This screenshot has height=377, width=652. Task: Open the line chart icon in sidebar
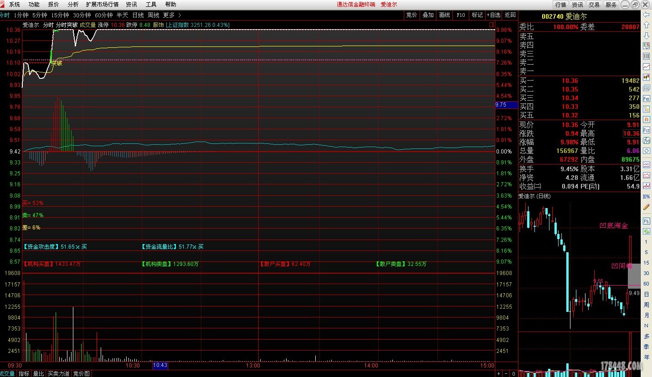646,67
